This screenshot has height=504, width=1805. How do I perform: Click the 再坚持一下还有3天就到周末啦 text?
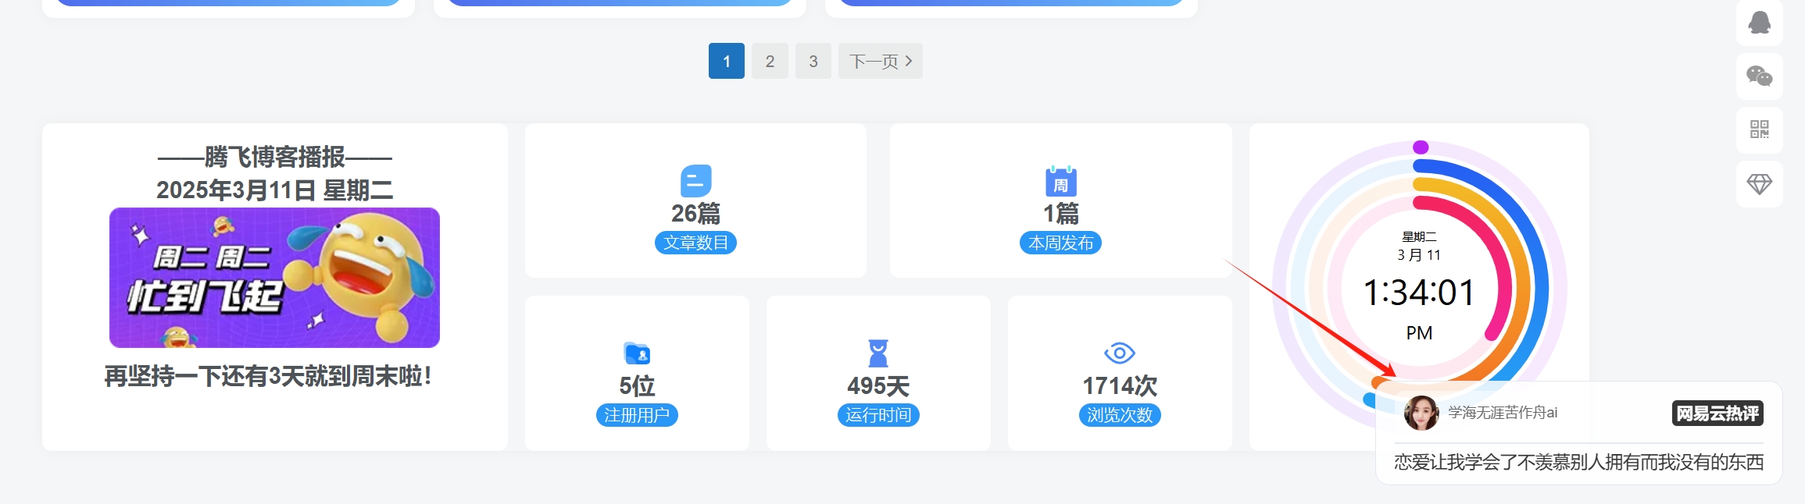tap(268, 376)
